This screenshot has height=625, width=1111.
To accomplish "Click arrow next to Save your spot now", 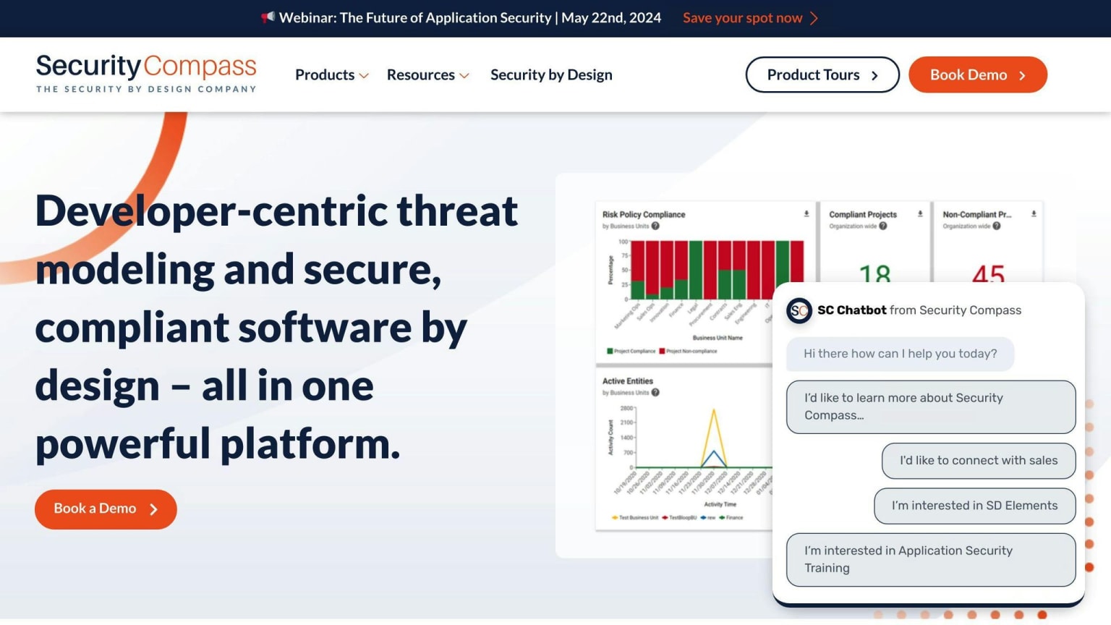I will pos(814,17).
